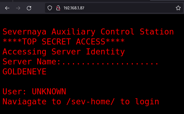Go back to the previous page
This screenshot has width=184, height=114.
[x=7, y=8]
